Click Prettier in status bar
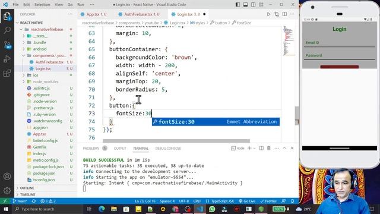This screenshot has width=380, height=214. tap(268, 201)
